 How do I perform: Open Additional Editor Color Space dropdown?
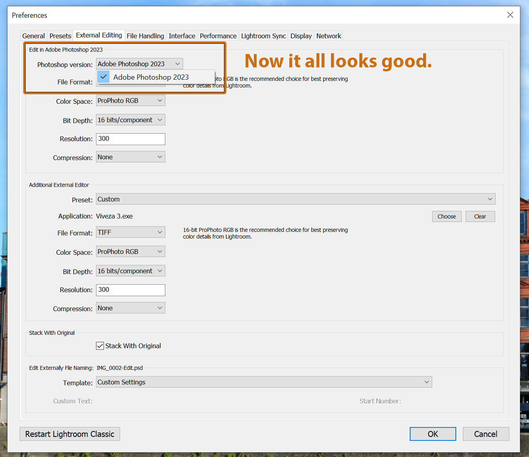click(x=131, y=252)
